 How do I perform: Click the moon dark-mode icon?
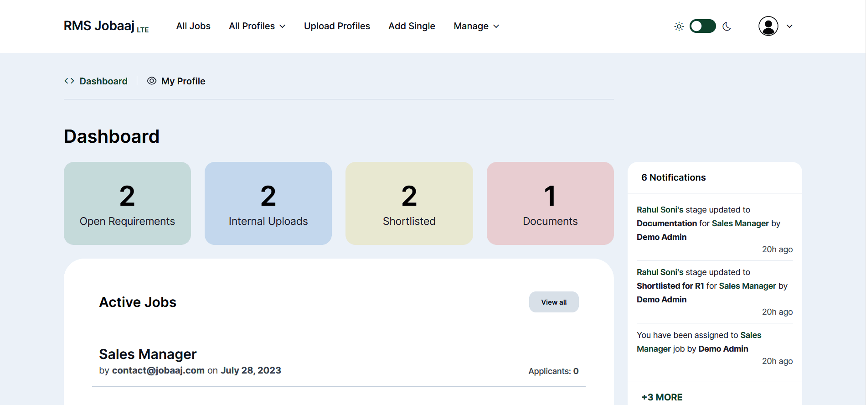(727, 26)
